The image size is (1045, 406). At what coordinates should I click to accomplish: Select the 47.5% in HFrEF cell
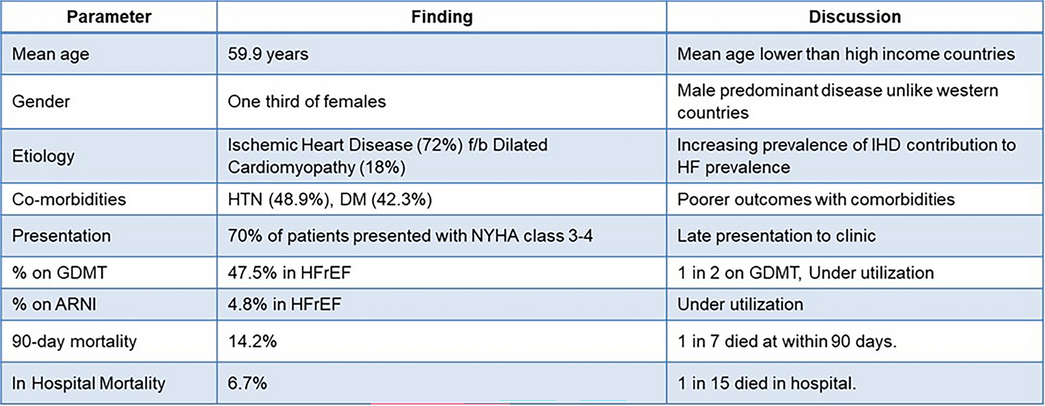[289, 273]
